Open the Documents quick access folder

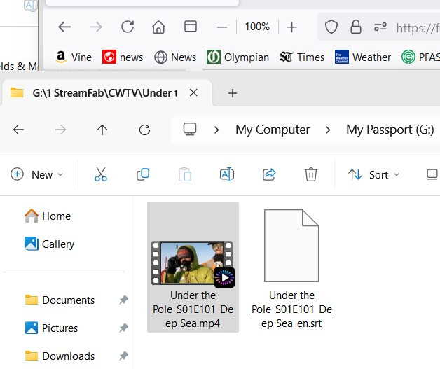pyautogui.click(x=60, y=300)
